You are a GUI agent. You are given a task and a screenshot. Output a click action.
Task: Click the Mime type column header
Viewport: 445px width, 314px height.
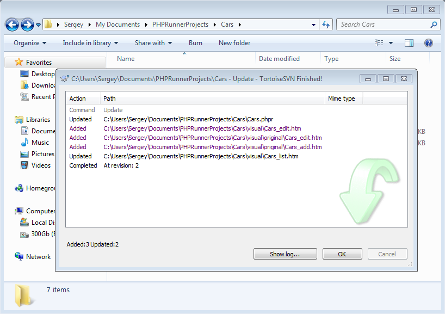344,98
